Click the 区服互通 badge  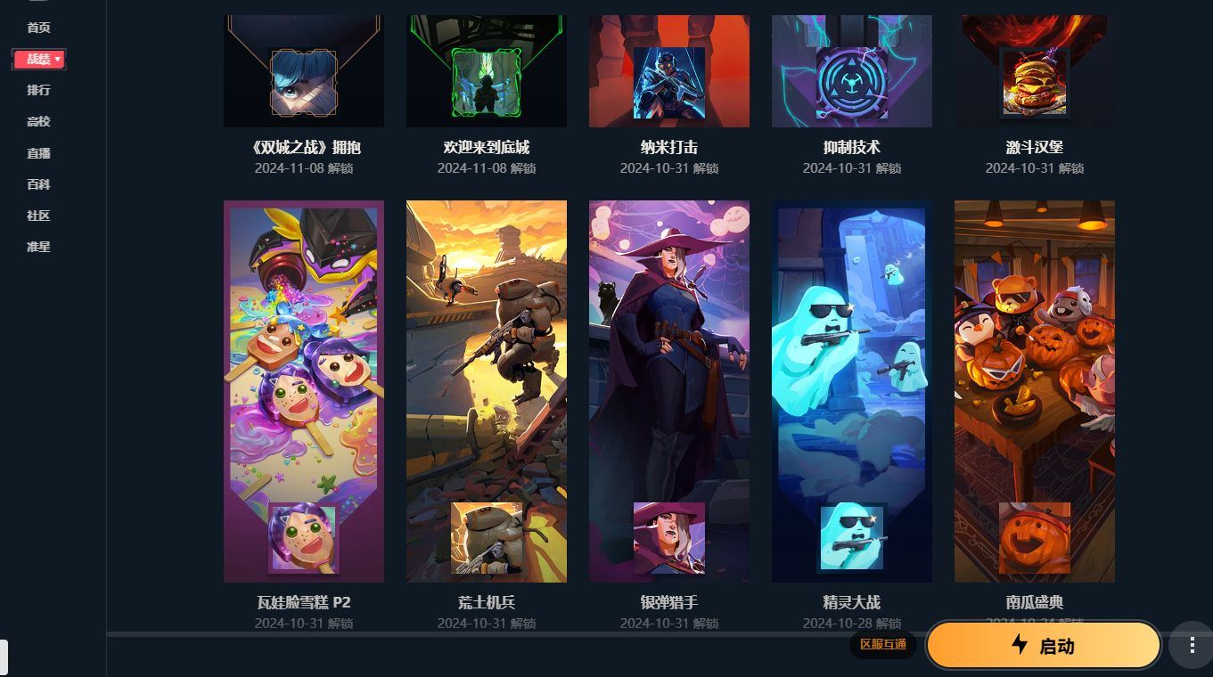(882, 644)
